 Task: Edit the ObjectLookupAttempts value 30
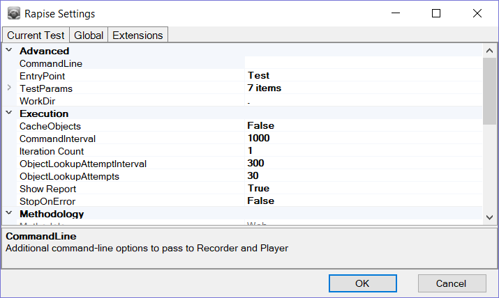[363, 175]
